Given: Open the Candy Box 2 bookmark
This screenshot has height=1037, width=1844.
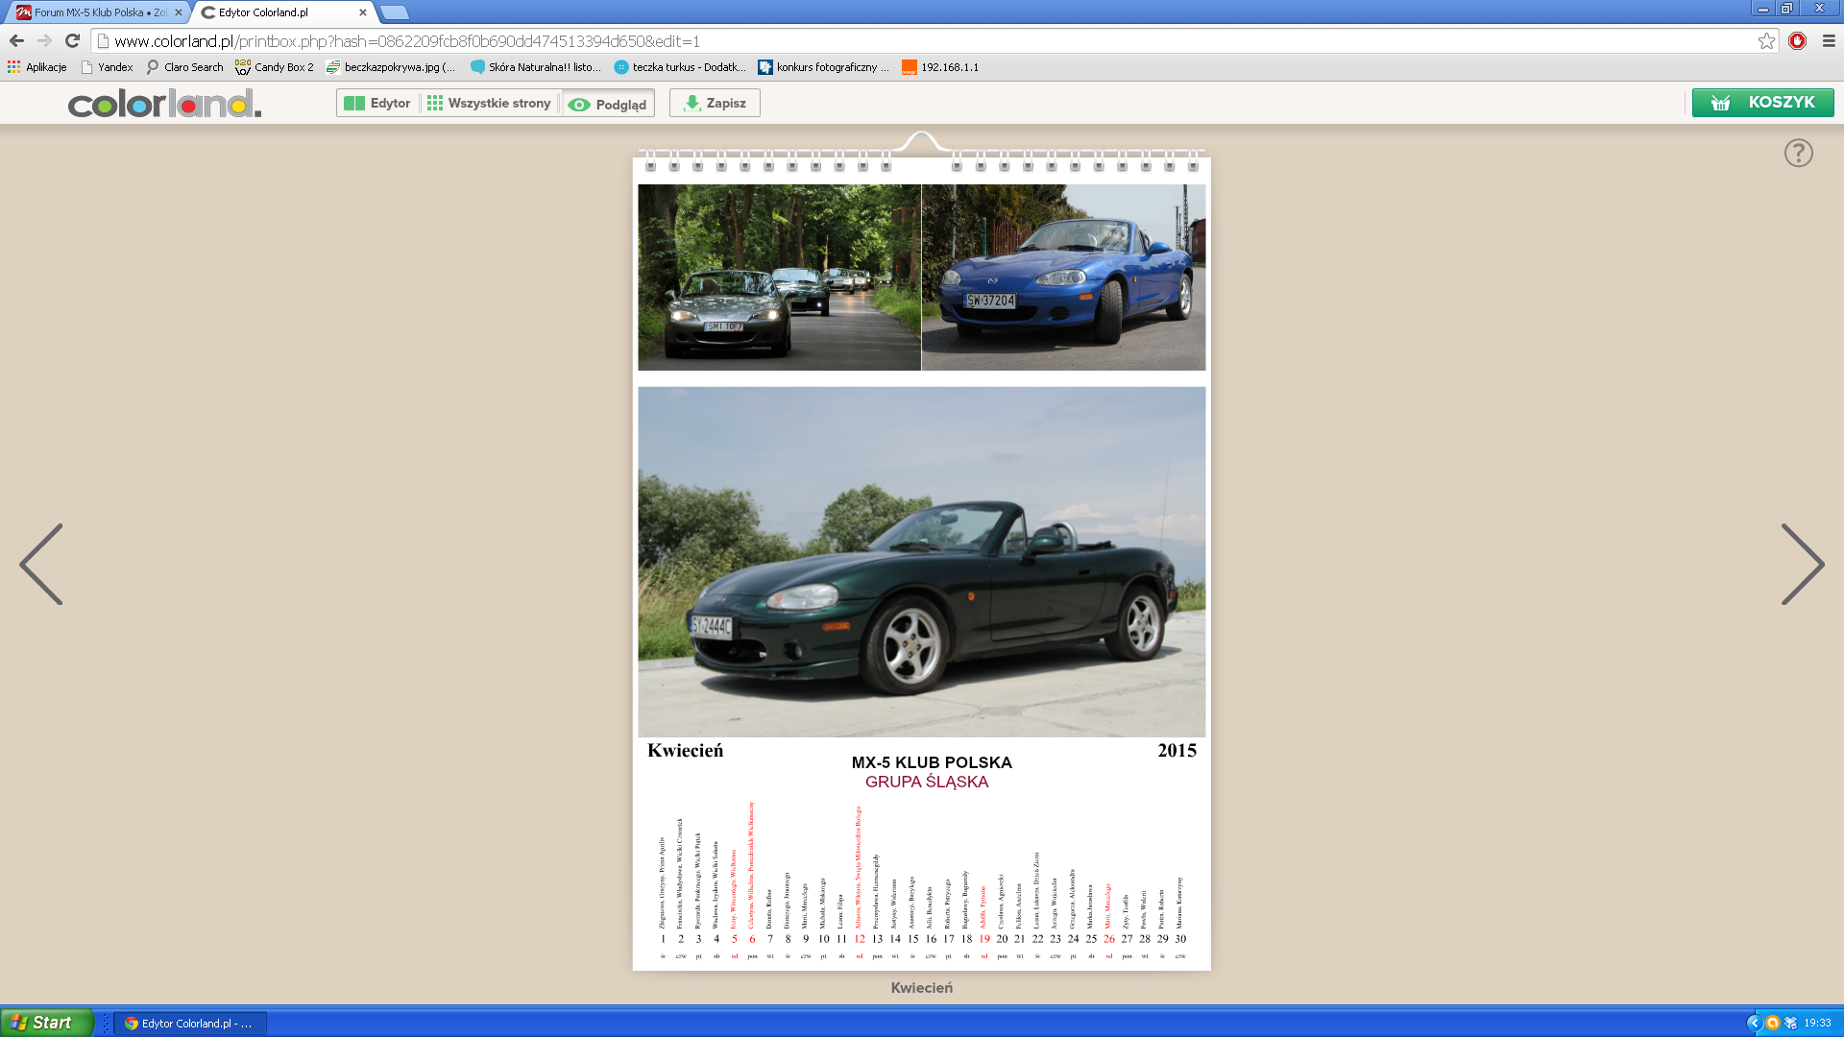Looking at the screenshot, I should 275,67.
